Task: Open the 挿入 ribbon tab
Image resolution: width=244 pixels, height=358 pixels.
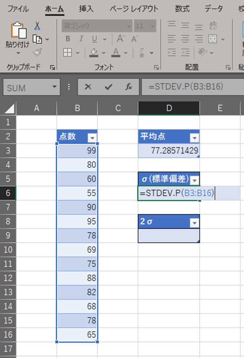Action: pyautogui.click(x=86, y=9)
